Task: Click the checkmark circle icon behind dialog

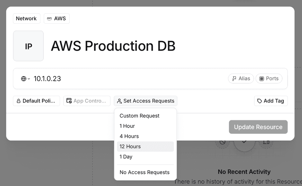Action: (244, 142)
